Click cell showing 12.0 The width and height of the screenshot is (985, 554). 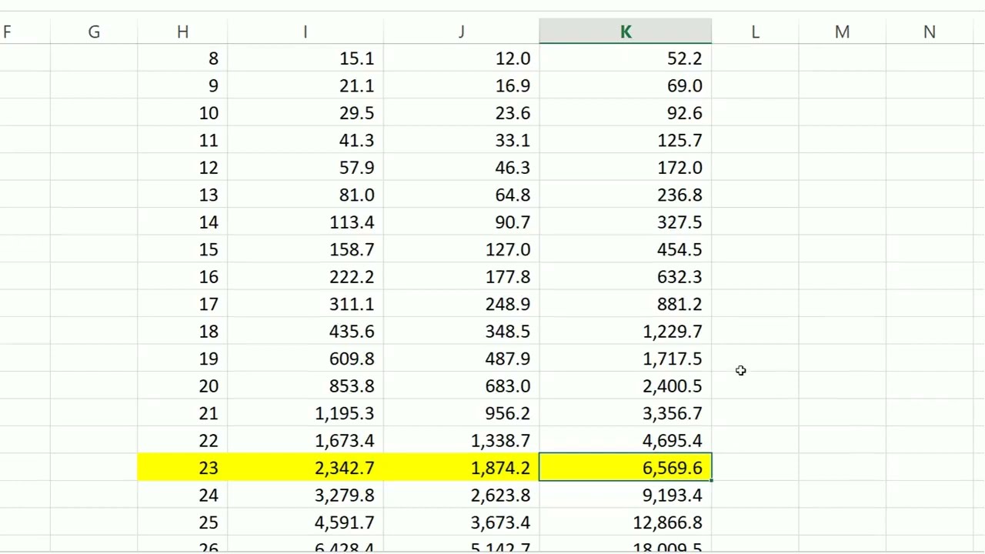click(461, 58)
